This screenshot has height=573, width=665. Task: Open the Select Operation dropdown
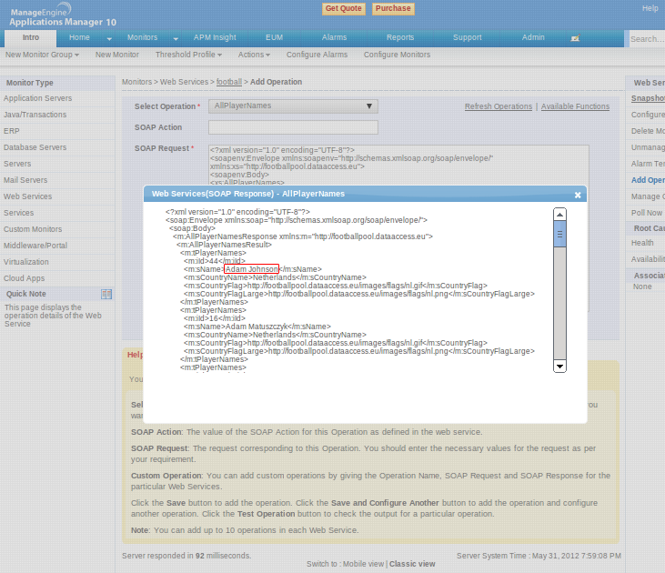click(293, 106)
